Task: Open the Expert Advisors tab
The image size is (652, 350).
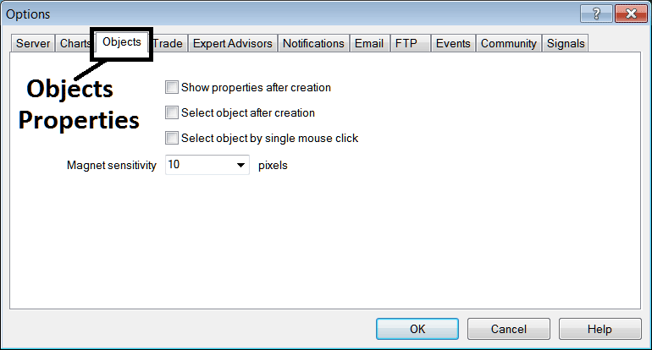Action: click(x=233, y=44)
